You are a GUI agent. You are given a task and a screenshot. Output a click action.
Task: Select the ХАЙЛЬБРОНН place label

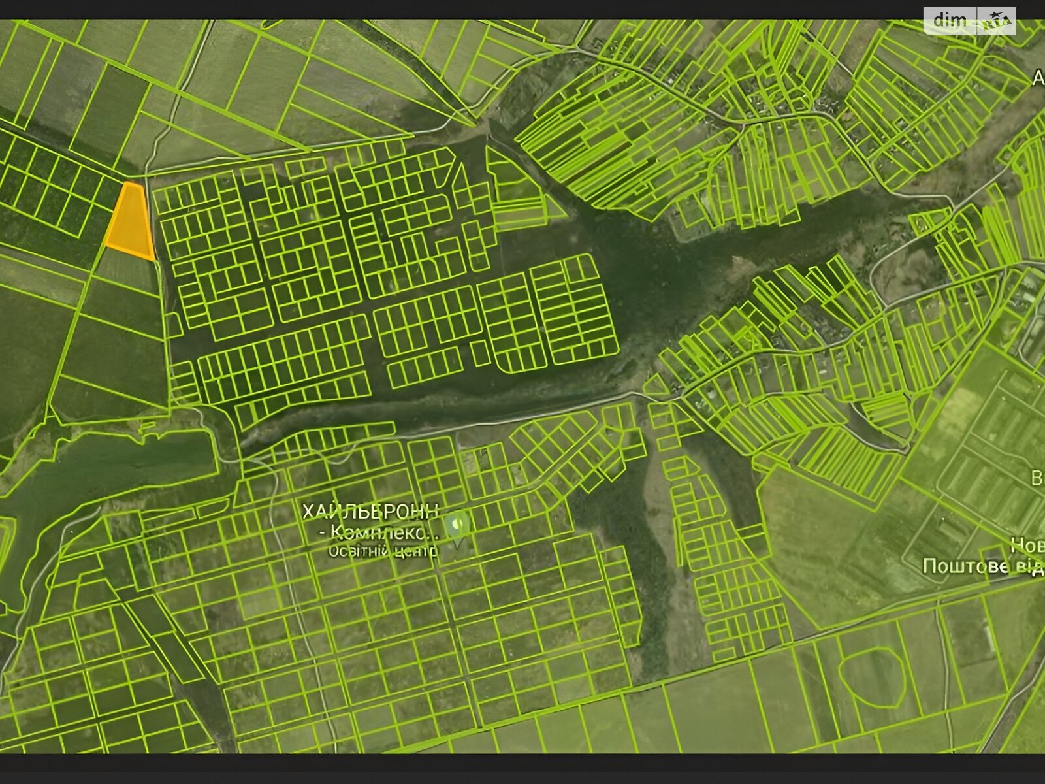point(370,512)
